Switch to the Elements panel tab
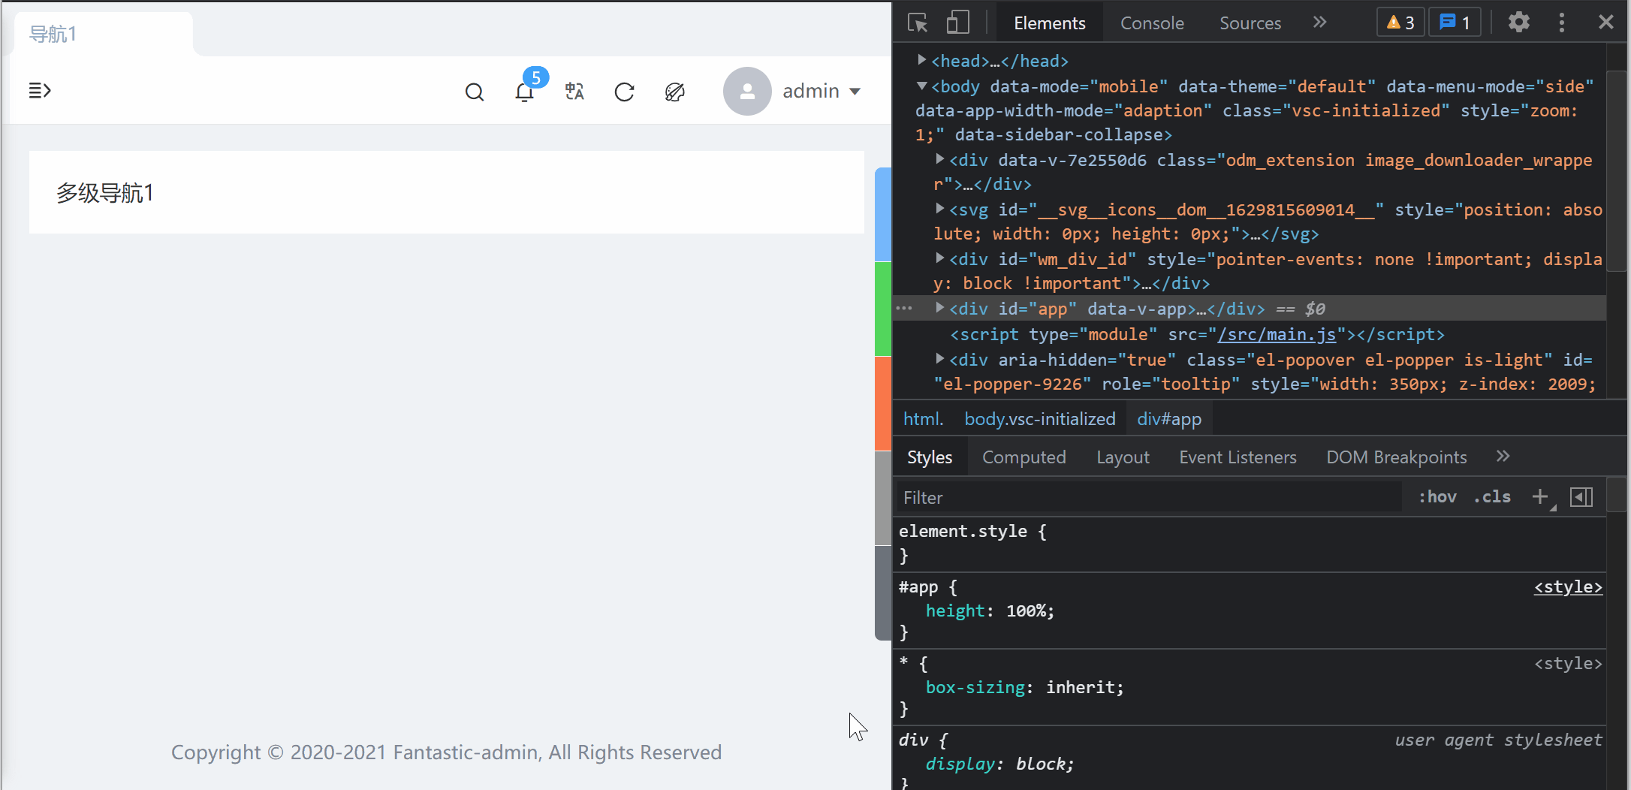 pos(1049,23)
